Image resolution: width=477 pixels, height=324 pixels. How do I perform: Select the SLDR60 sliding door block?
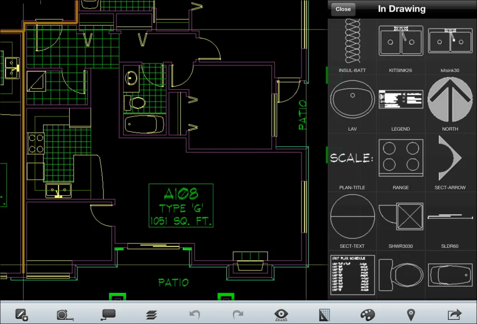pos(450,217)
